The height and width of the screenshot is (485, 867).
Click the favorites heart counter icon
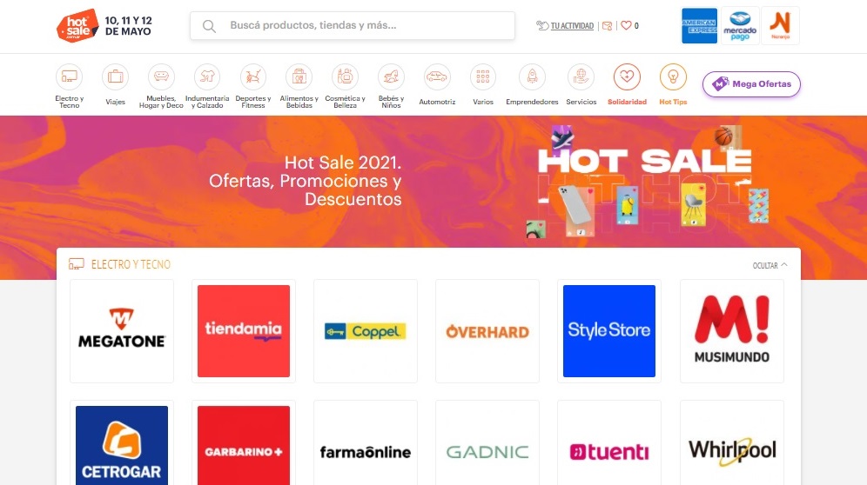629,25
